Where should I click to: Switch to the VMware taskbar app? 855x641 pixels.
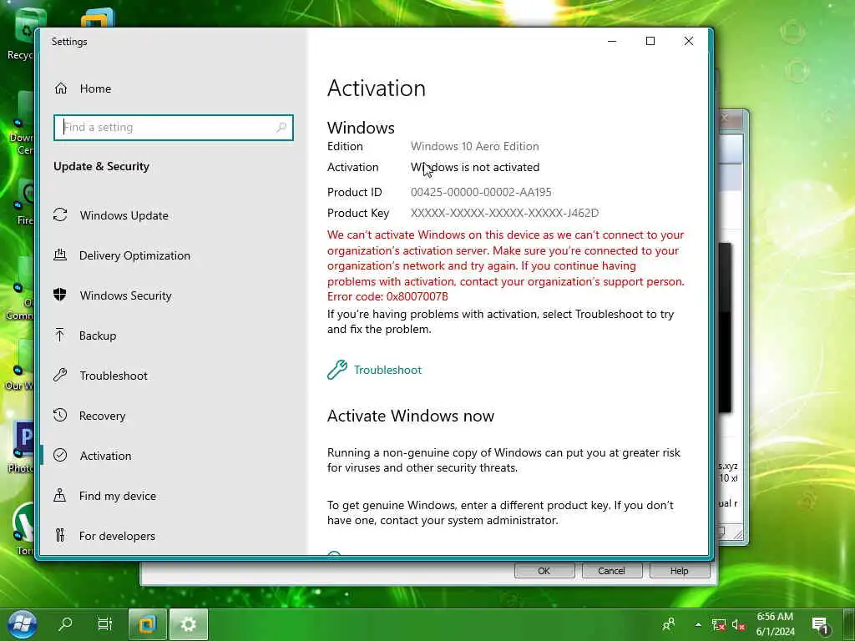pyautogui.click(x=147, y=624)
